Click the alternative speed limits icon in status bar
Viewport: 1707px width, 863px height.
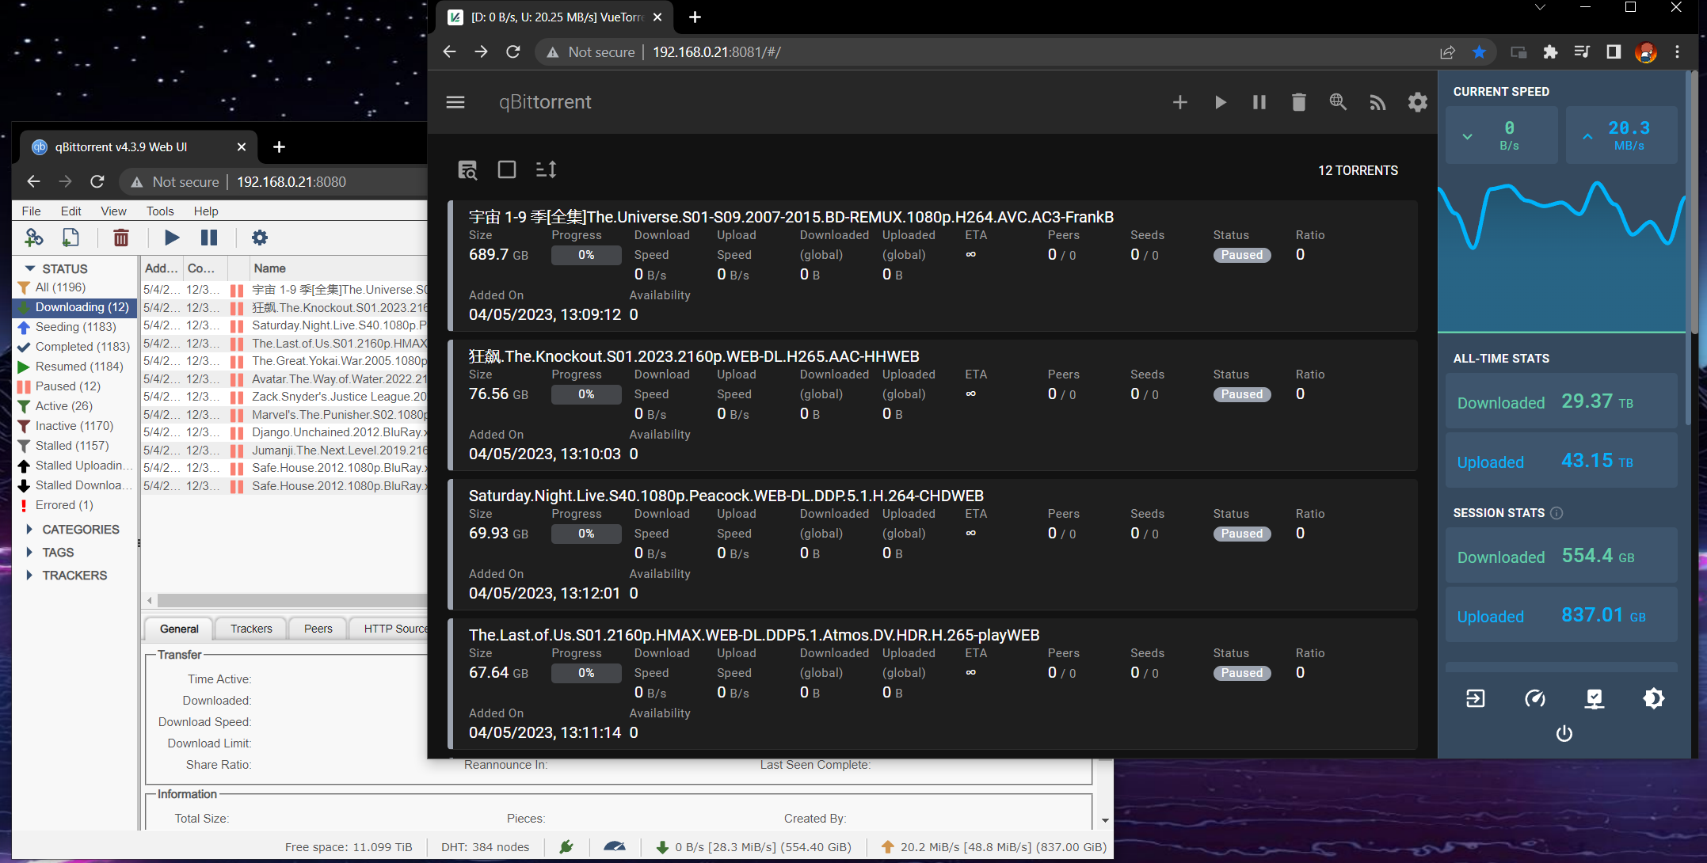click(x=615, y=847)
